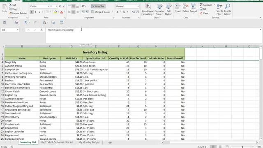
Task: Toggle Bold formatting
Action: 31,12
